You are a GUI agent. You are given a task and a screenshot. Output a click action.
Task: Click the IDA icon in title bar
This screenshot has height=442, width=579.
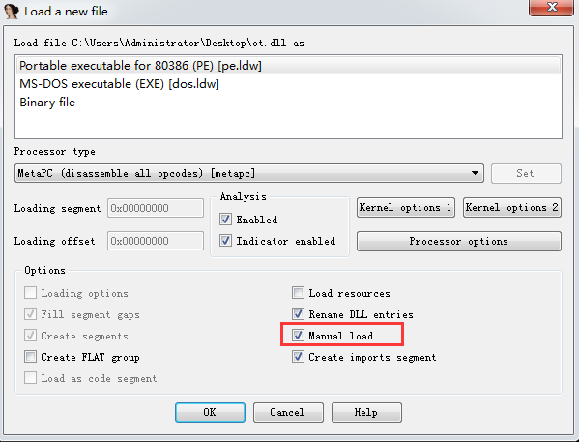12,11
